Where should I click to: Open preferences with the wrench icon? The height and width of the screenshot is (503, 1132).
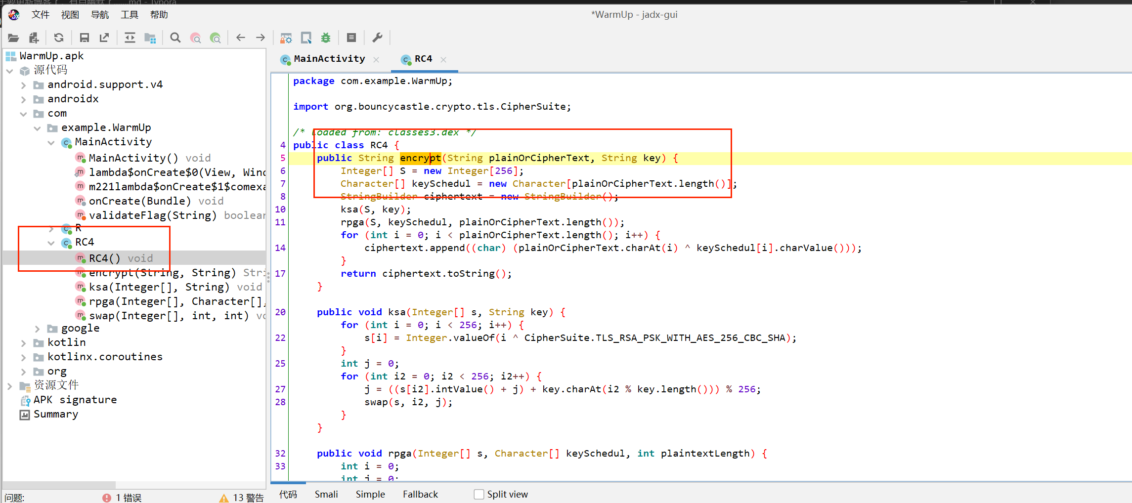[377, 38]
